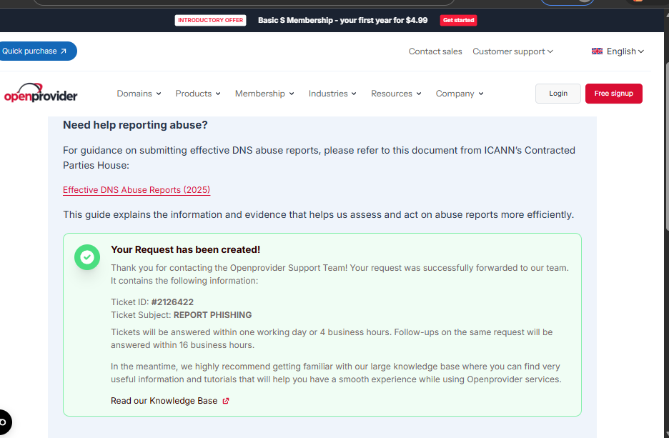The width and height of the screenshot is (669, 438).
Task: Click the Get started banner button
Action: click(458, 20)
